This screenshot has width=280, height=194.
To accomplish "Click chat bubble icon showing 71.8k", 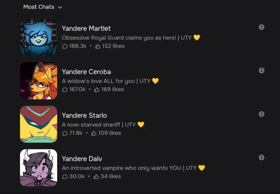I will [x=65, y=133].
